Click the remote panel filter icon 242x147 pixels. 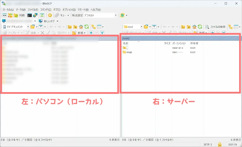154,27
